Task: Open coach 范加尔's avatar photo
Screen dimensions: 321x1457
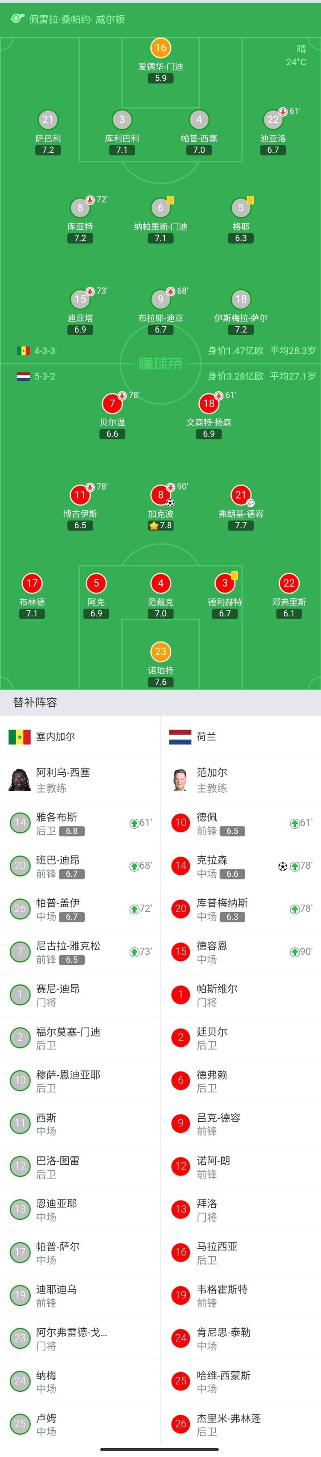Action: (180, 780)
